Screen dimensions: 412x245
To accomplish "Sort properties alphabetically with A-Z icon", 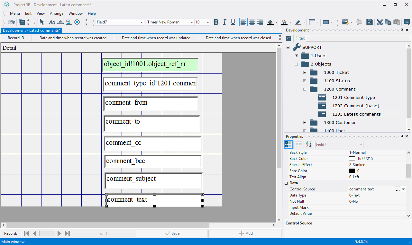I will pyautogui.click(x=308, y=144).
